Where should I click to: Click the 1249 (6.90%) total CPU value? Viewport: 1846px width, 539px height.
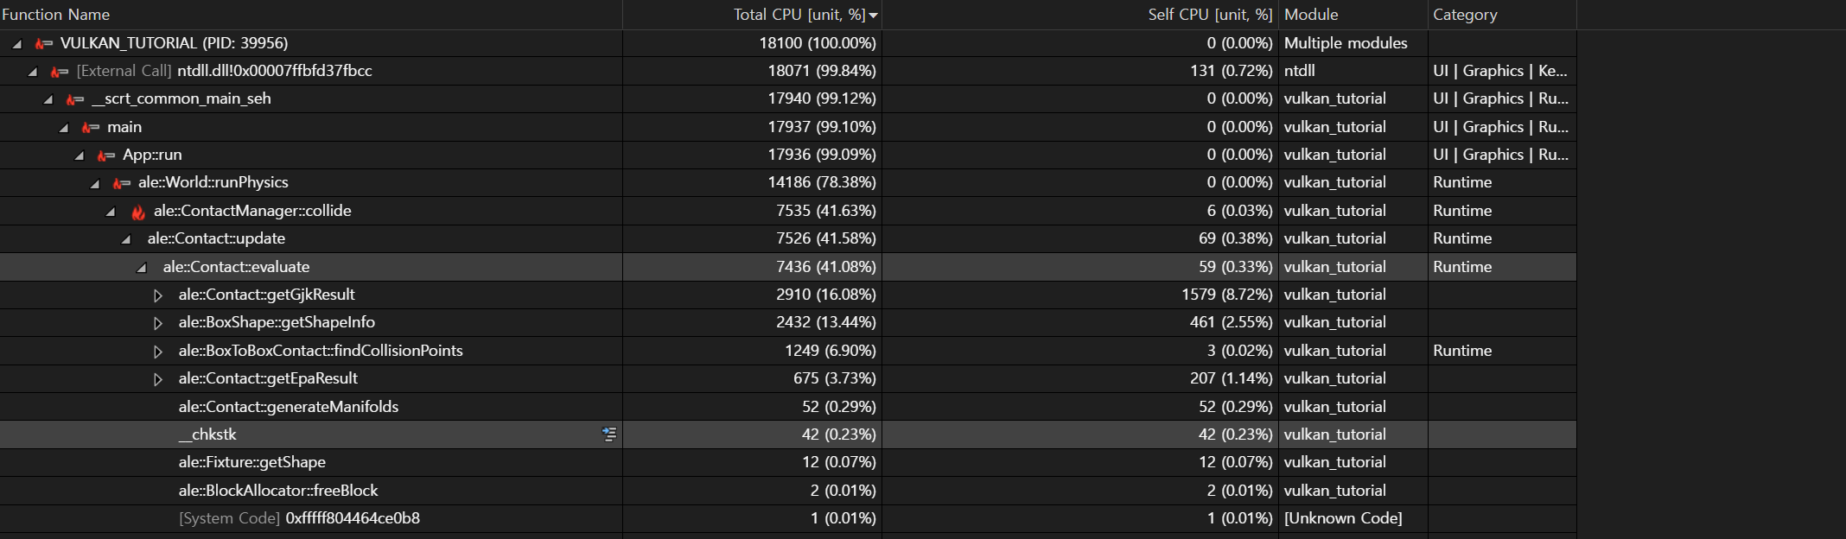tap(831, 351)
